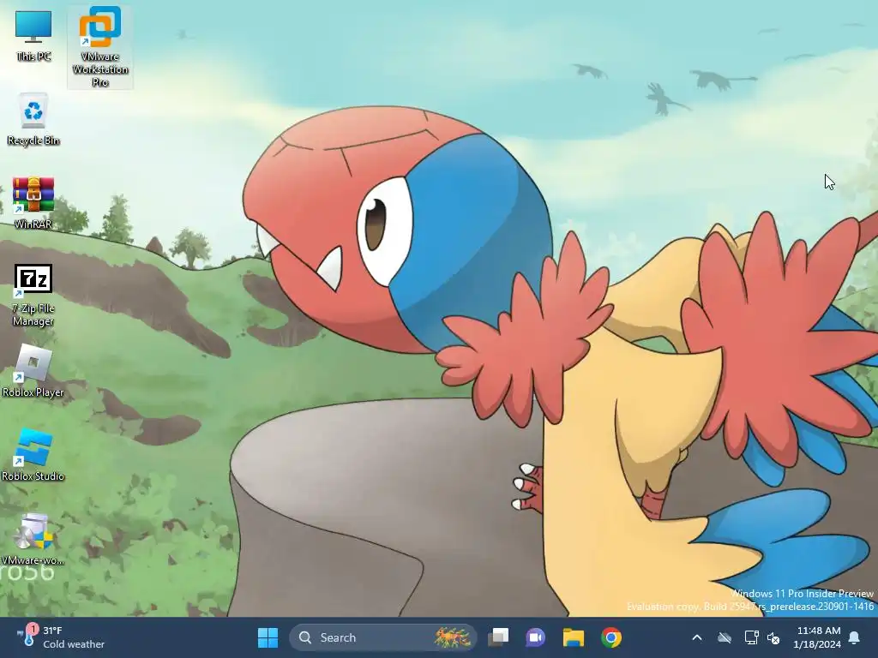Select the VMware Workstation Pro shortcut

coord(100,47)
